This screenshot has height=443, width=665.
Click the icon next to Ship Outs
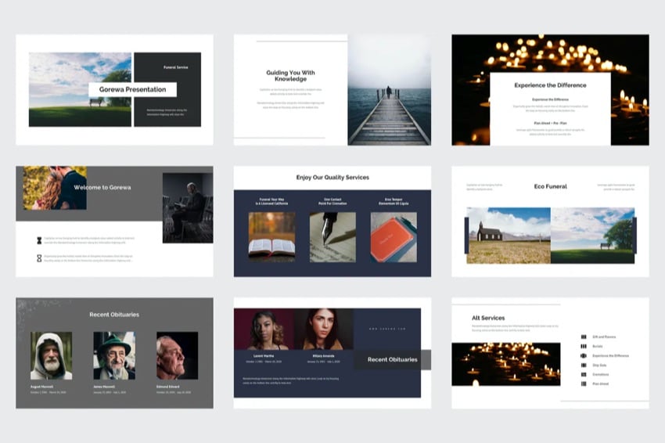(x=584, y=366)
